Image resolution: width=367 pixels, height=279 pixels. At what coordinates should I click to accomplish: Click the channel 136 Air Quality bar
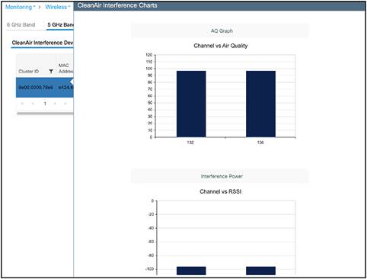coord(260,104)
